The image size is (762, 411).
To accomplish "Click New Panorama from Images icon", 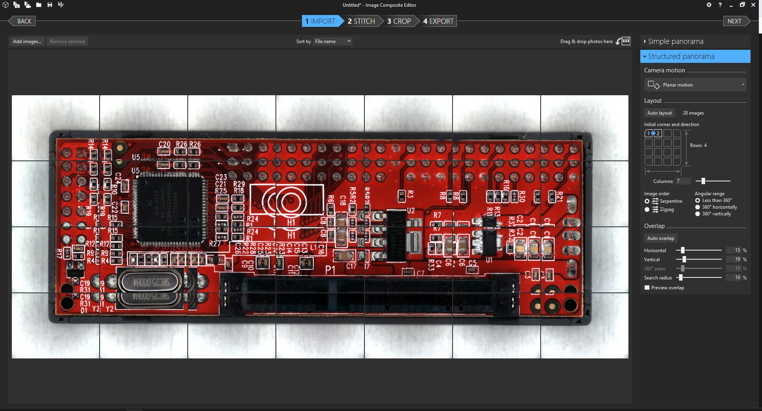I will point(17,5).
